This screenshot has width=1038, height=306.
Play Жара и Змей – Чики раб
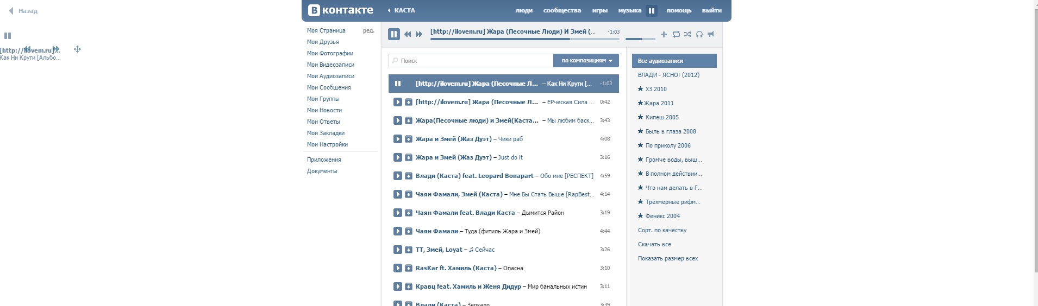[x=398, y=139]
